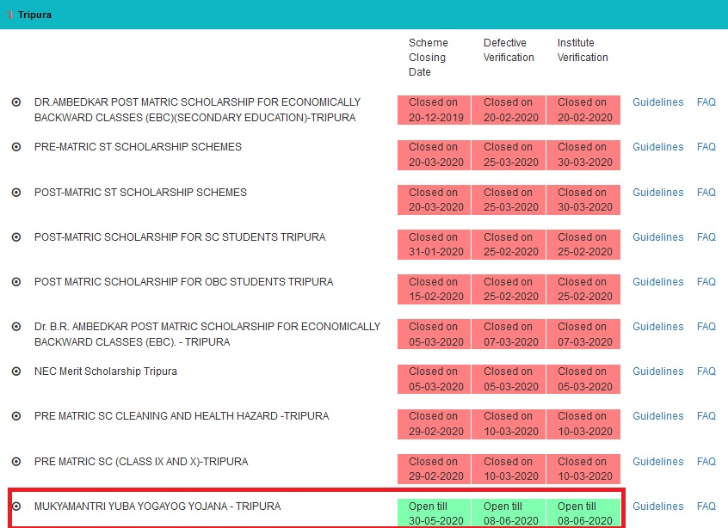Image resolution: width=728 pixels, height=528 pixels.
Task: Open Guidelines for PRE MATRIC SC CLEANING scheme
Action: [x=658, y=416]
